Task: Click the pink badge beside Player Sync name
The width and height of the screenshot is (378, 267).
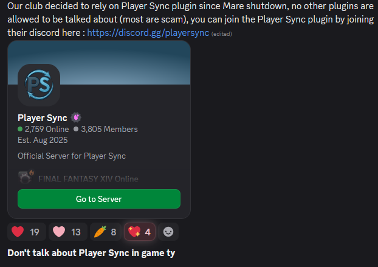Action: 76,118
